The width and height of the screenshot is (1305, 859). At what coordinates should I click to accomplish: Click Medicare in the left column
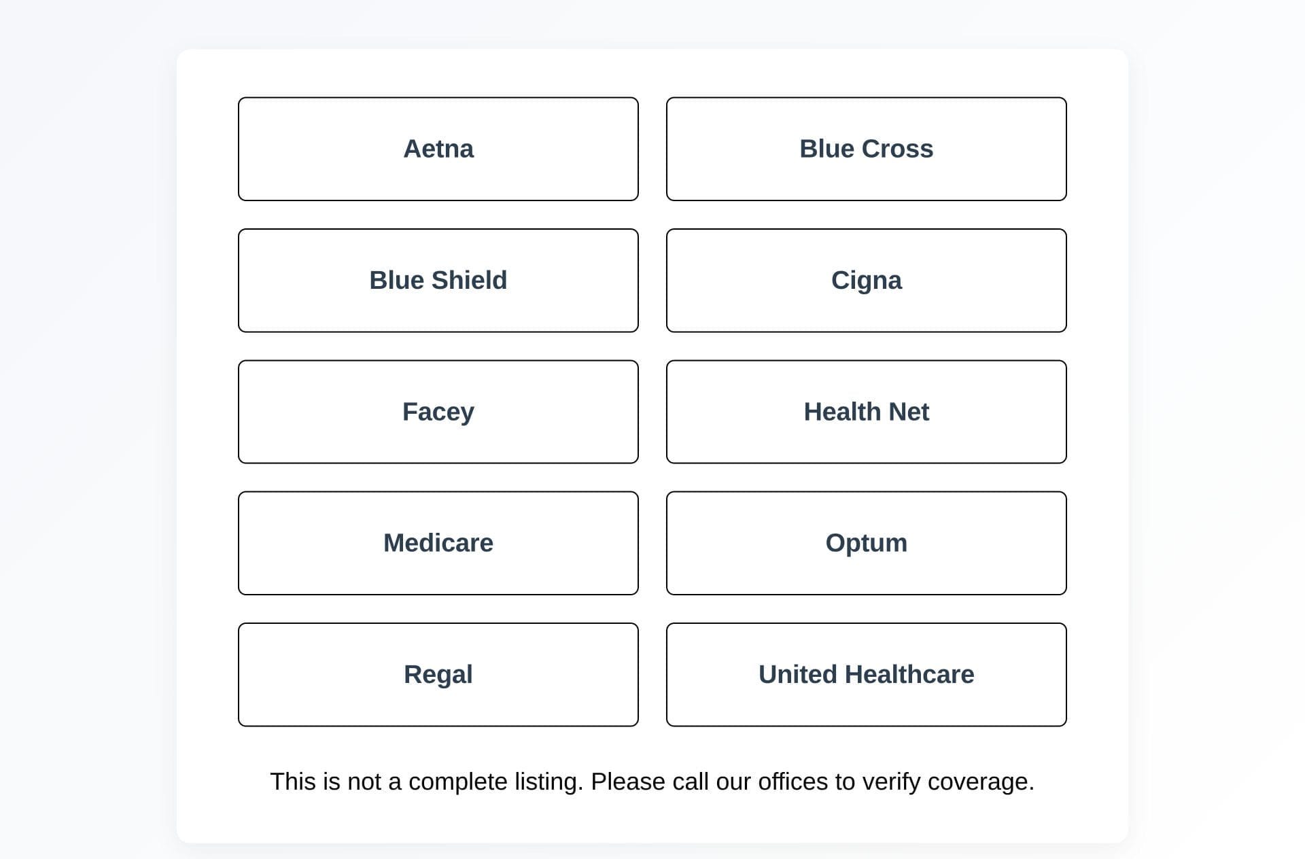[x=438, y=543]
